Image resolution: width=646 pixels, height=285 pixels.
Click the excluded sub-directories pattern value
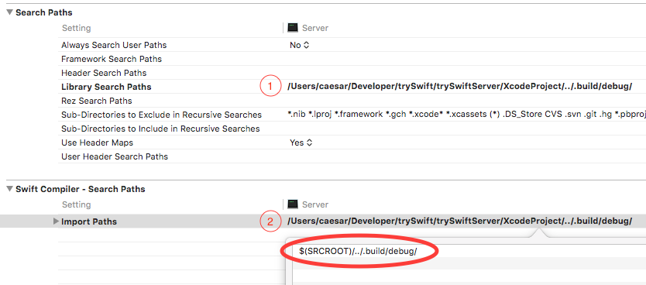[466, 115]
